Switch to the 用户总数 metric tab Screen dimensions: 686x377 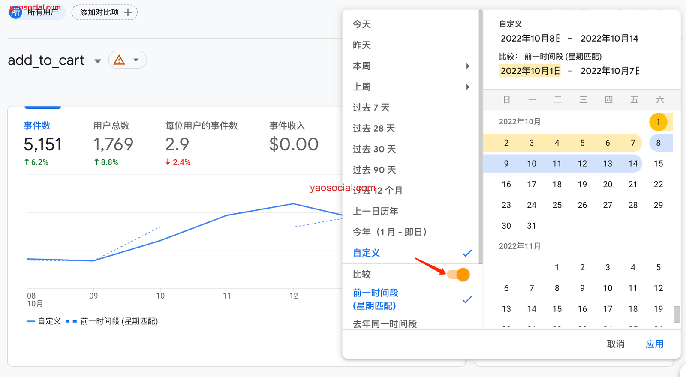pyautogui.click(x=111, y=126)
